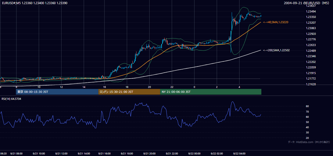The image size is (333, 156).
Task: Click the 9/22 02:00 time label
Action: [x=217, y=153]
